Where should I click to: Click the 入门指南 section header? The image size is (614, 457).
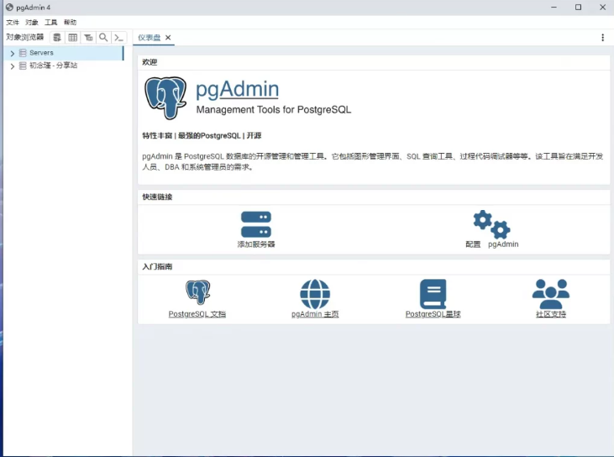click(157, 266)
